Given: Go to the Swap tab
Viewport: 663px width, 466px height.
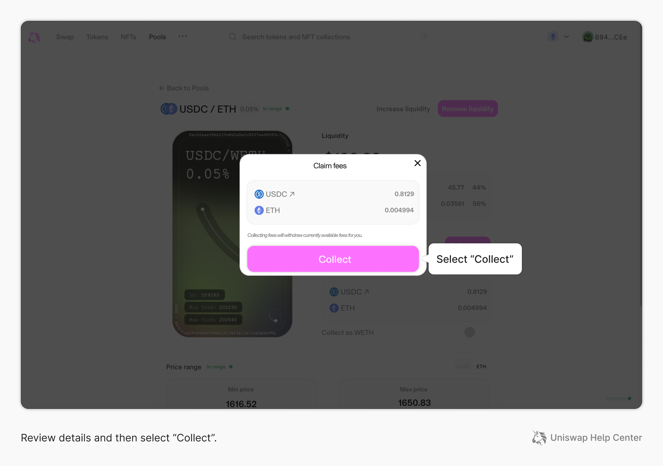Looking at the screenshot, I should [x=65, y=37].
